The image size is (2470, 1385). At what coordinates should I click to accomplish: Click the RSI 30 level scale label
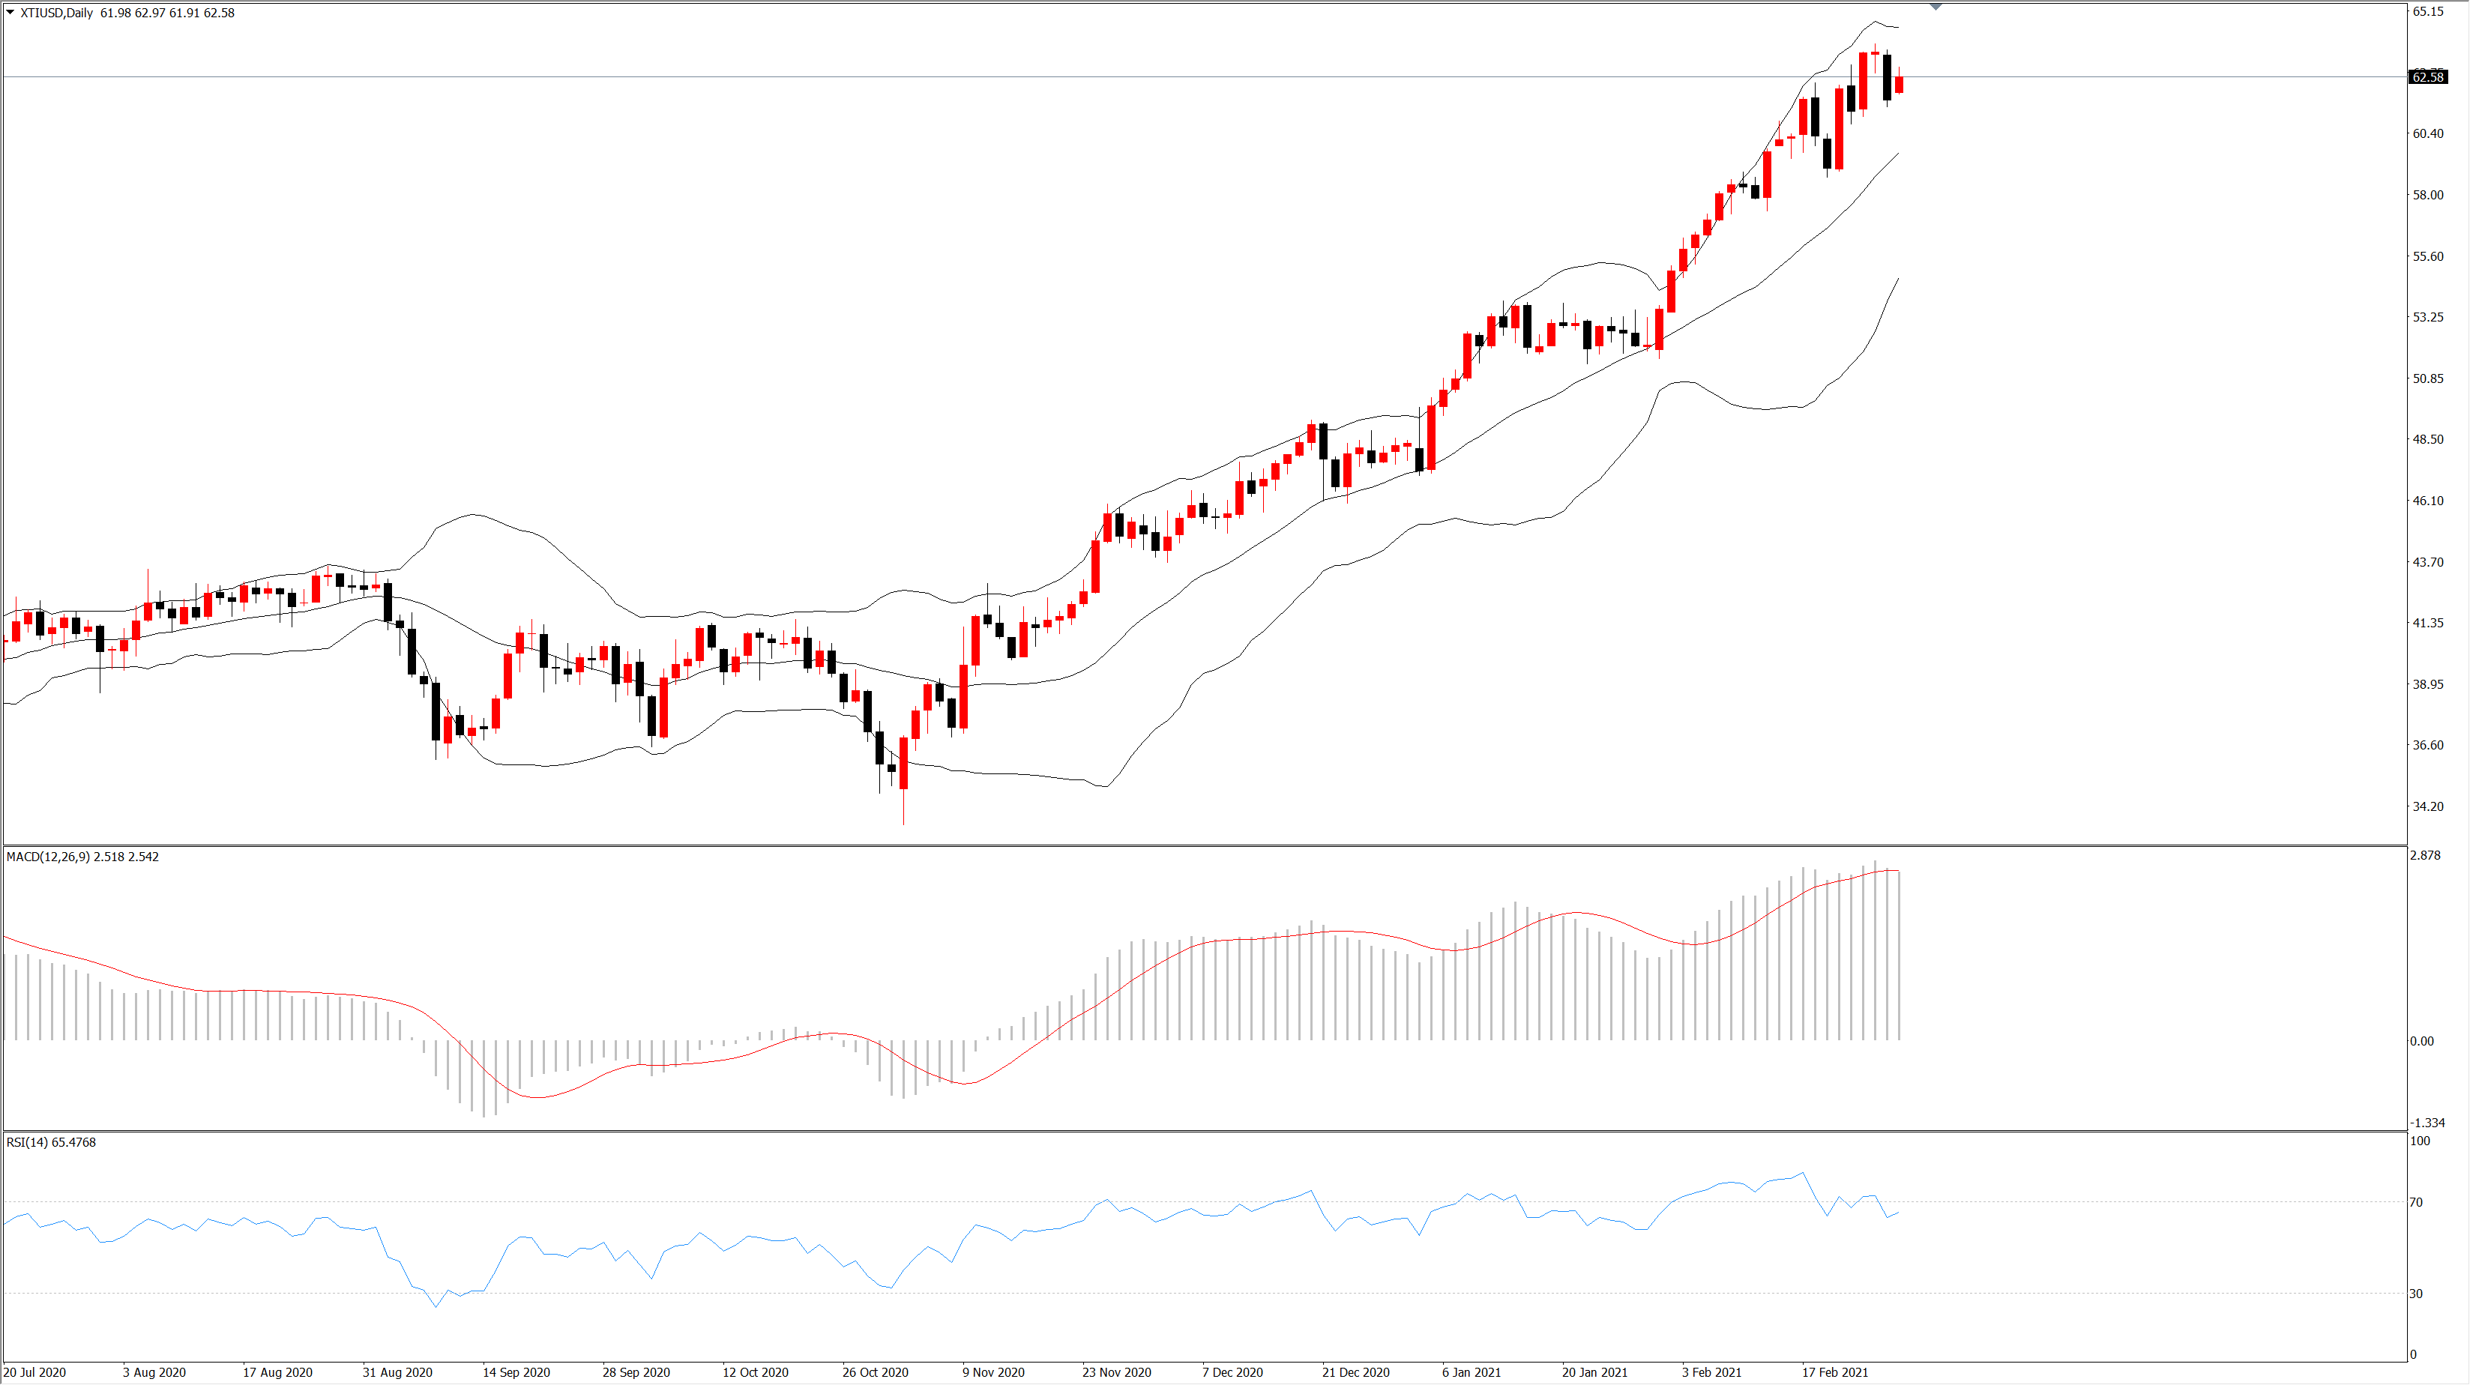point(2416,1294)
